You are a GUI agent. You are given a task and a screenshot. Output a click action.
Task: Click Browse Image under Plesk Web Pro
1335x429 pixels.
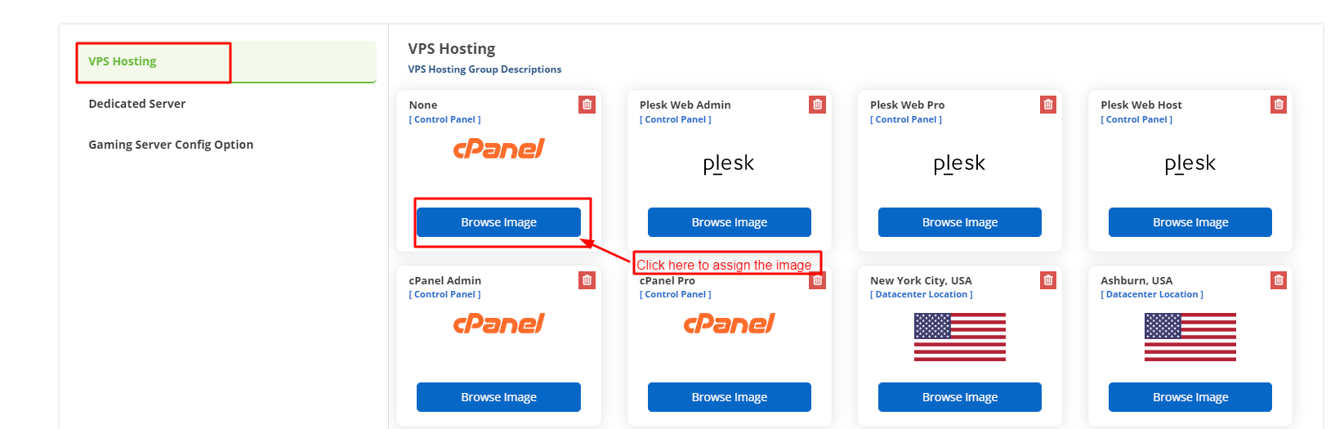[959, 222]
